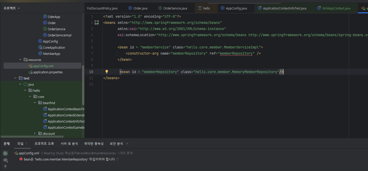Open ApplicationContextBasicFind test class
This screenshot has height=171, width=368.
tap(66, 109)
